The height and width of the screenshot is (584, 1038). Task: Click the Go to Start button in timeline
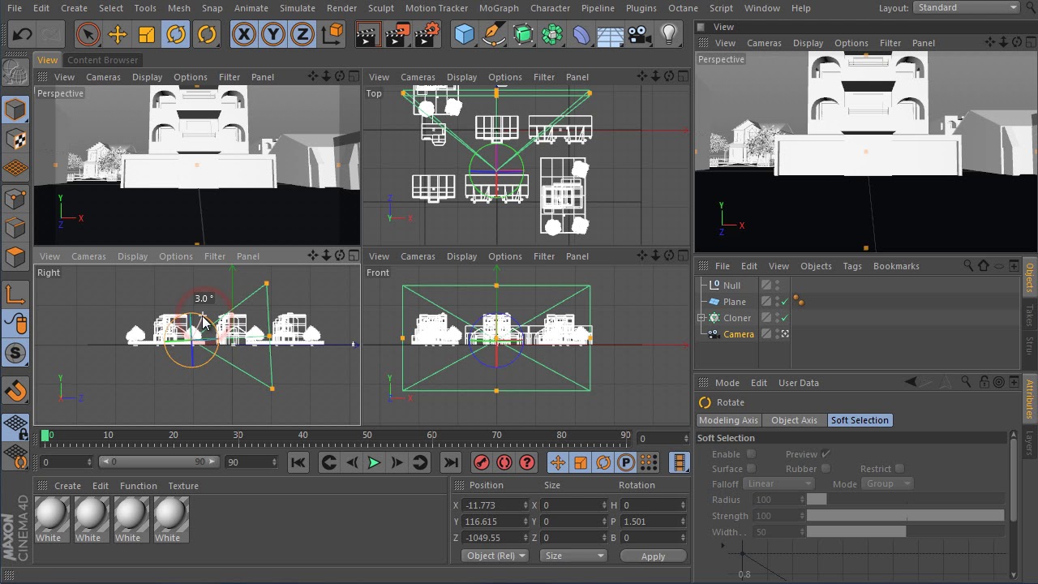(x=298, y=462)
